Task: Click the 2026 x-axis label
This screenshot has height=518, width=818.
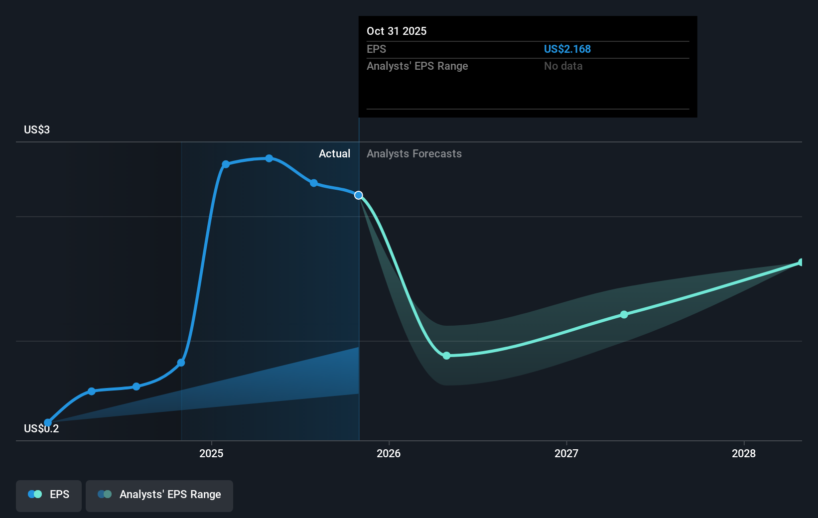Action: [x=389, y=453]
